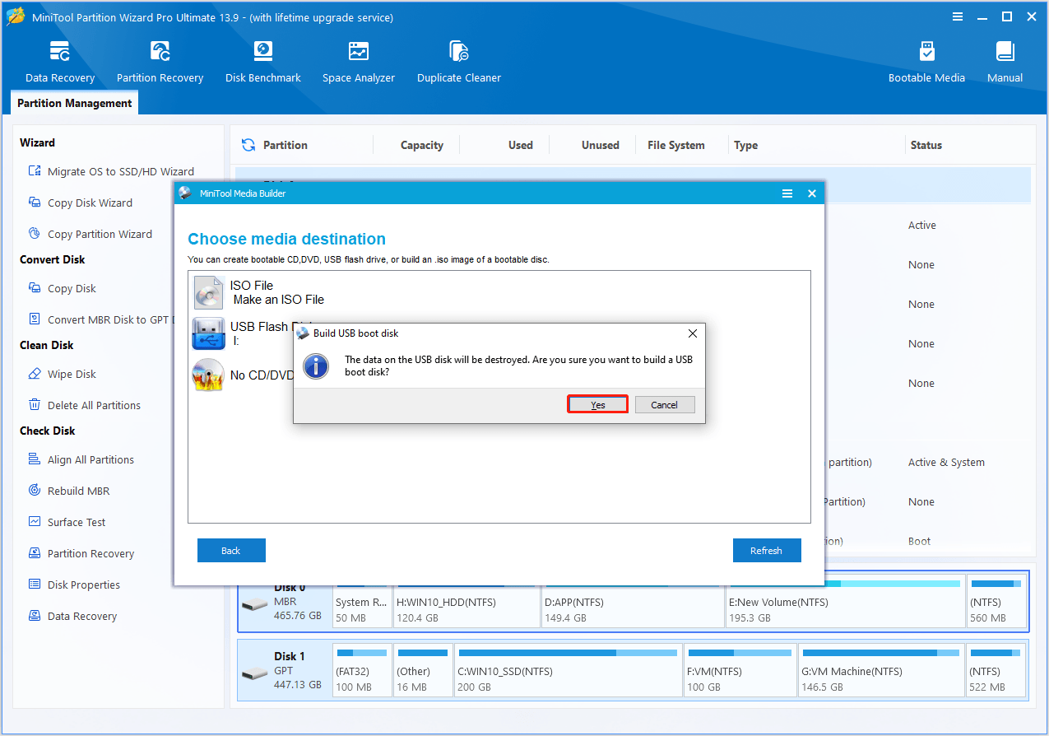Close the MiniTool Media Builder window

[x=811, y=193]
